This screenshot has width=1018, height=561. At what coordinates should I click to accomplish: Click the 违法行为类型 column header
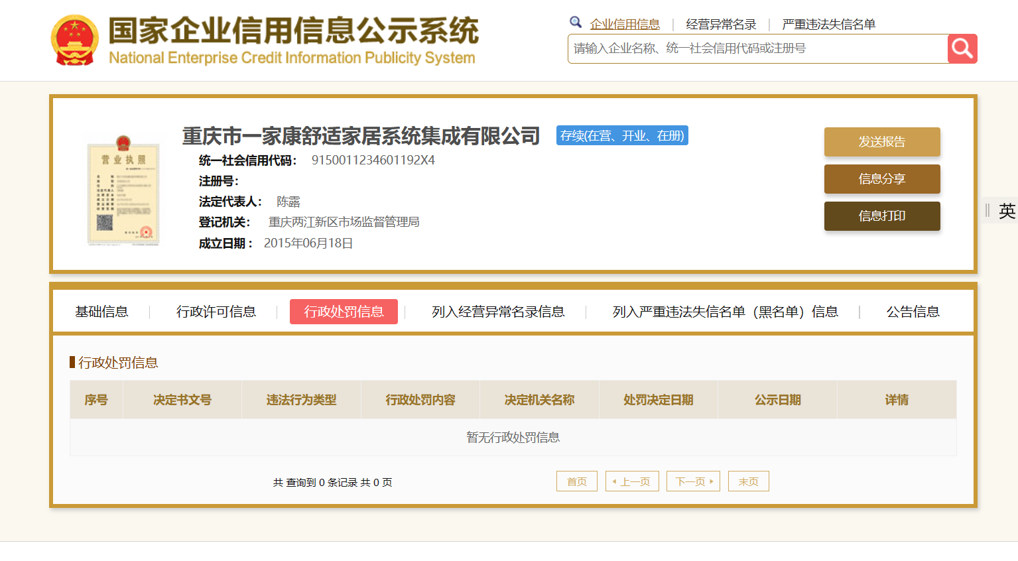coord(301,400)
